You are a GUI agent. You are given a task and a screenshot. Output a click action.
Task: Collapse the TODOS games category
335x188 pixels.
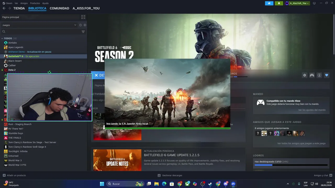click(x=2, y=38)
